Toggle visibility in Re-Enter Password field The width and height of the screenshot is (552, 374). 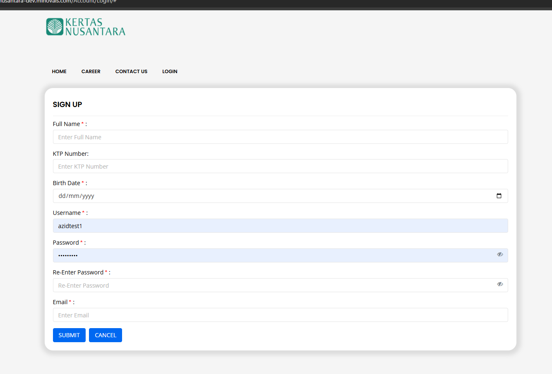[x=500, y=284]
